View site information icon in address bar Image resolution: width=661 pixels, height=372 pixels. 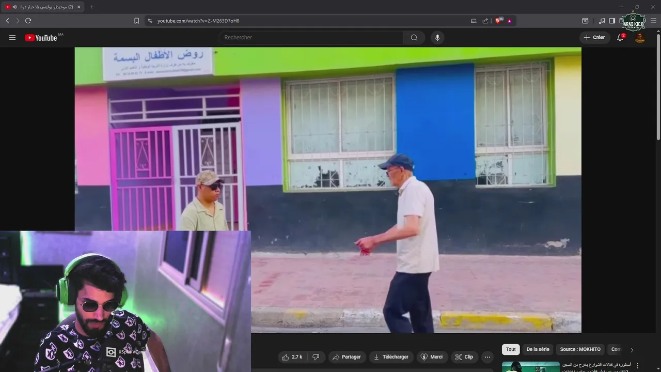pyautogui.click(x=150, y=21)
